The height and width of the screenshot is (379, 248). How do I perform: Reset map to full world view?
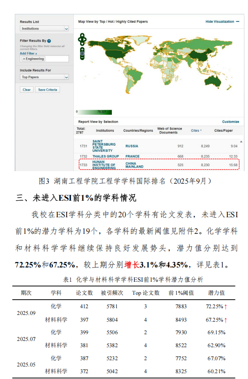pos(82,53)
